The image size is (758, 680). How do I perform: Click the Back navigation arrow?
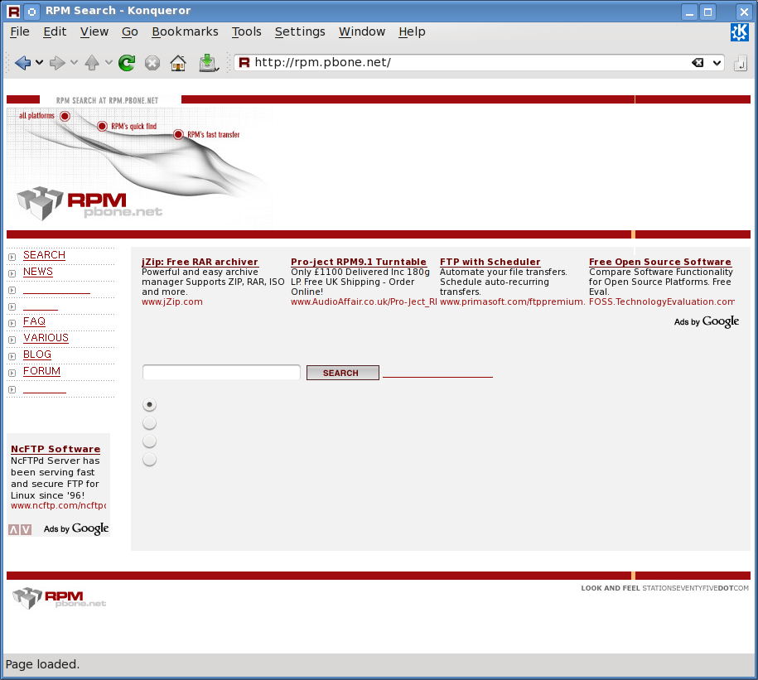pos(22,62)
